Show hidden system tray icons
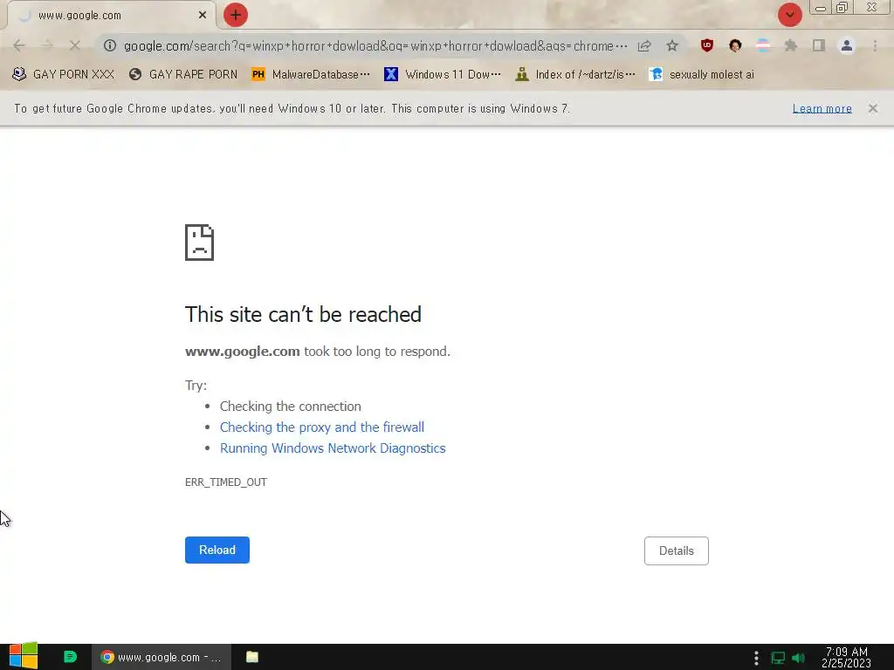The height and width of the screenshot is (670, 894). point(756,658)
